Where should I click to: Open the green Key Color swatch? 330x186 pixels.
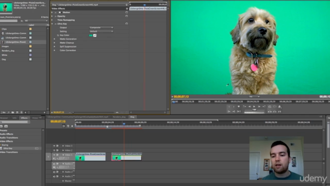coord(91,36)
